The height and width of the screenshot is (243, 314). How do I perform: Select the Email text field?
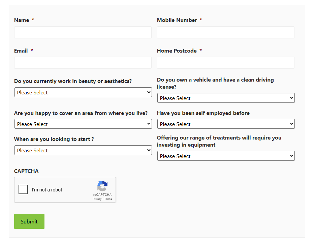[x=83, y=63]
